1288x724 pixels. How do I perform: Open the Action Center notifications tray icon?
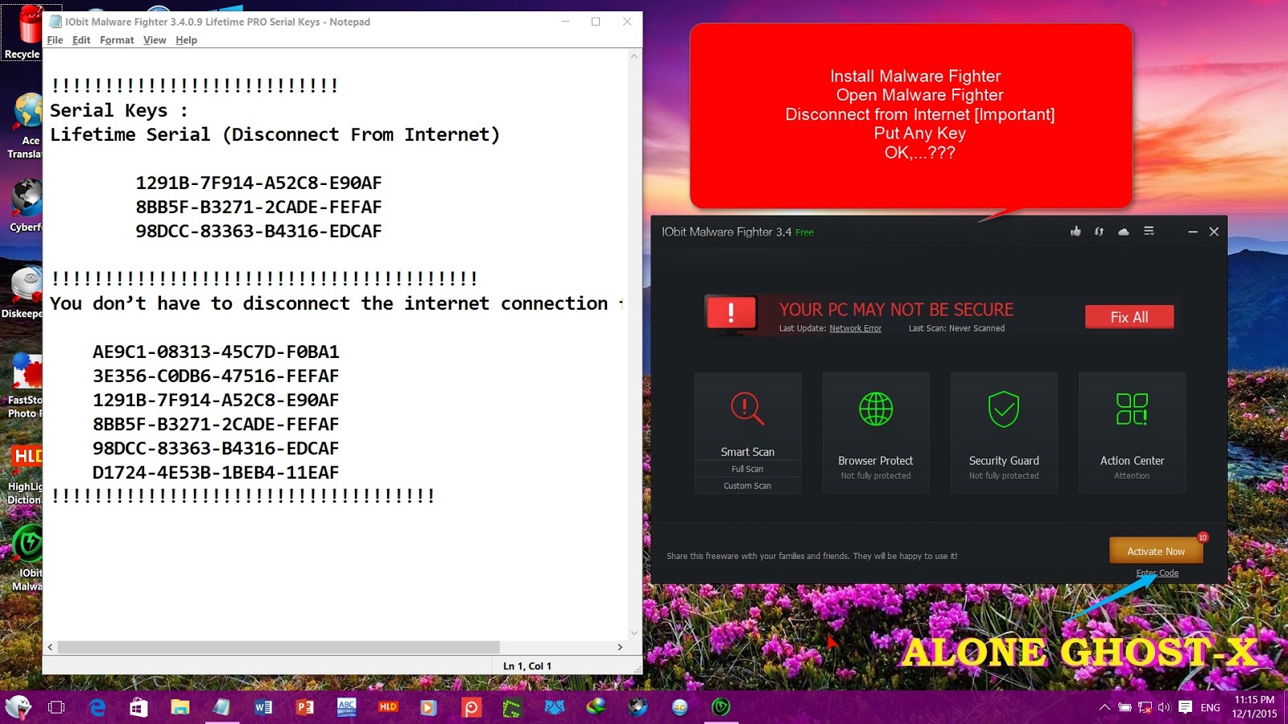coord(1185,707)
